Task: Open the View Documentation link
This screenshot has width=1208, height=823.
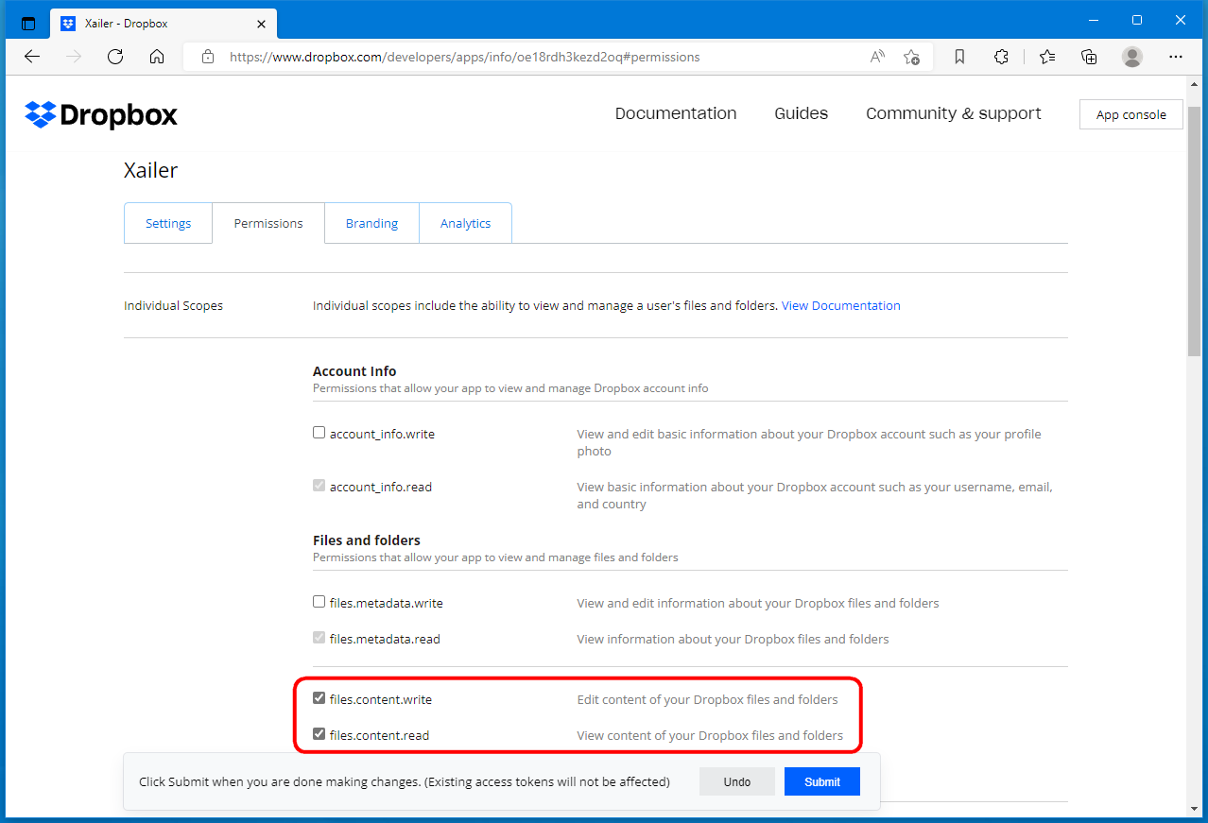Action: click(x=840, y=305)
